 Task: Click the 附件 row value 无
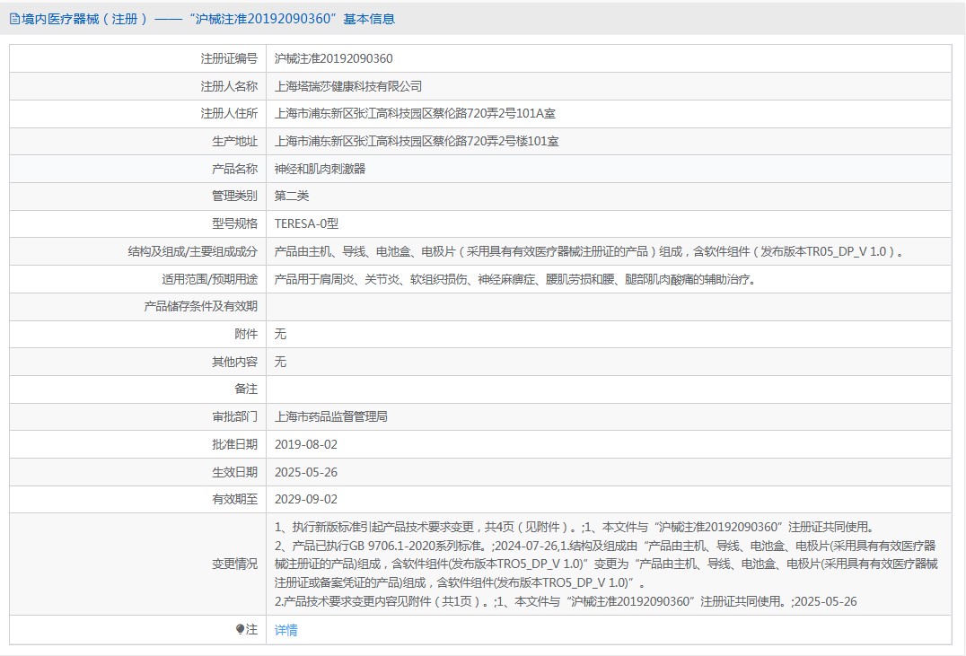[280, 334]
